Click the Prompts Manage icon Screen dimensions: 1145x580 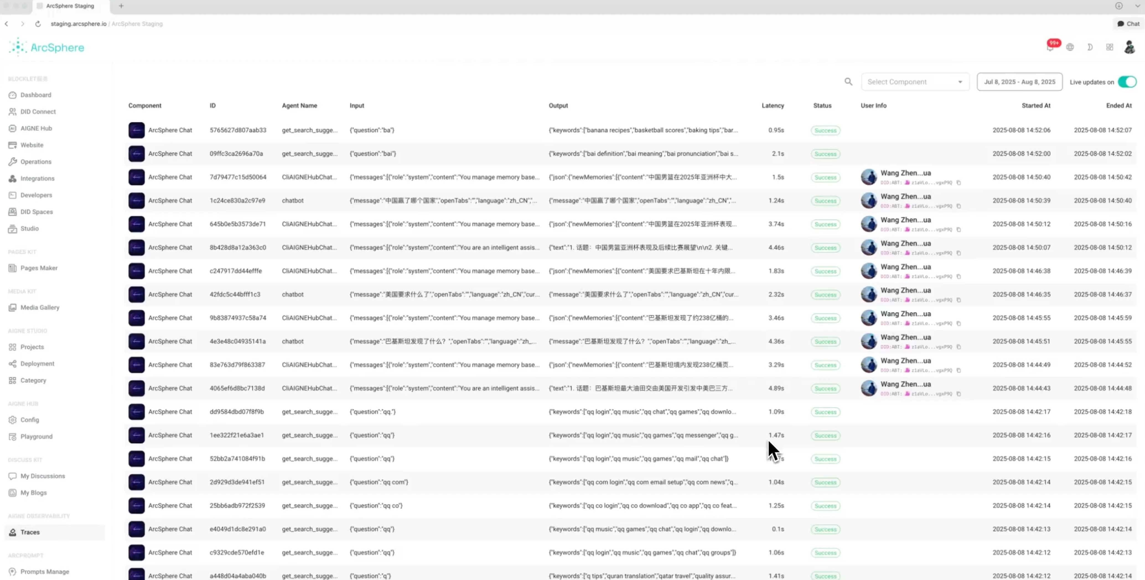[x=12, y=571]
